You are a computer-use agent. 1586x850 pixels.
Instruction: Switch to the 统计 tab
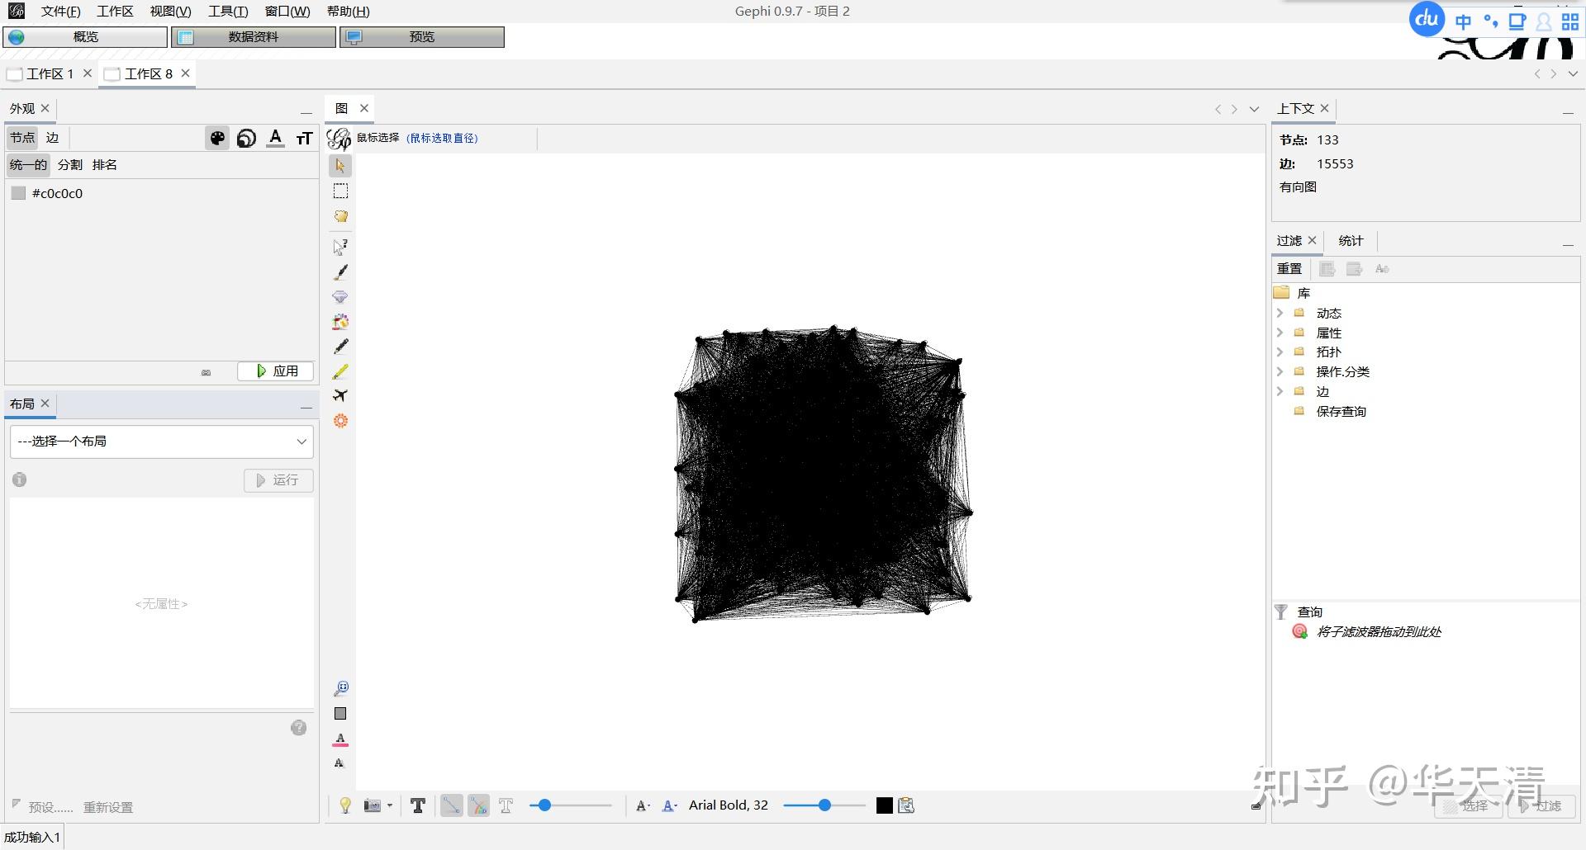click(1351, 241)
